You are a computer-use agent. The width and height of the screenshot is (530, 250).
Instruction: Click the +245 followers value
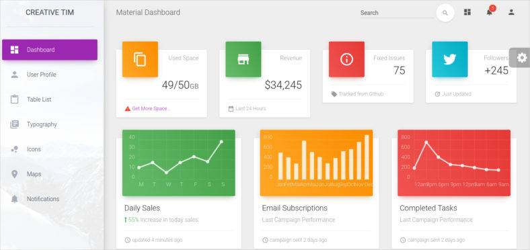(x=496, y=71)
